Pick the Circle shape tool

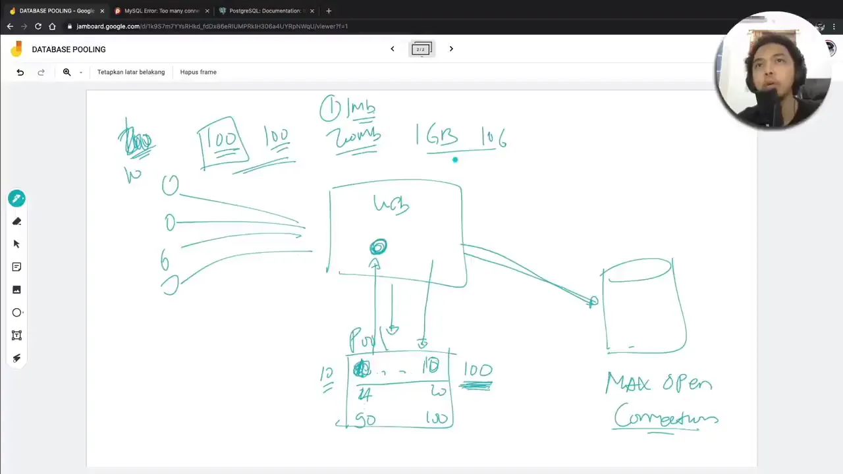click(x=17, y=313)
